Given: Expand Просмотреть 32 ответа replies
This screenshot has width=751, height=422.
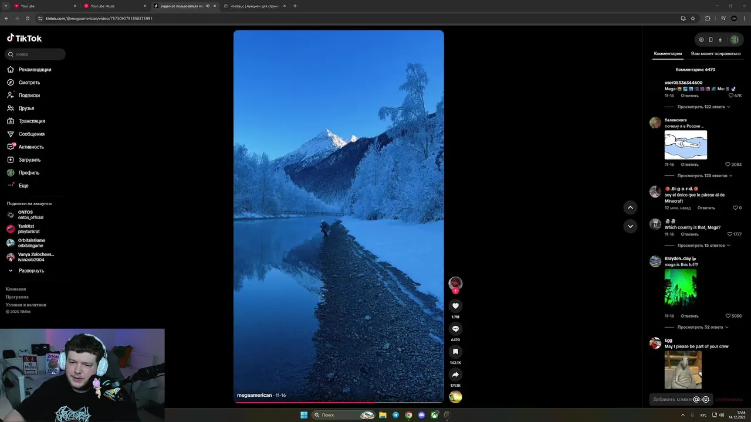Looking at the screenshot, I should pos(703,327).
